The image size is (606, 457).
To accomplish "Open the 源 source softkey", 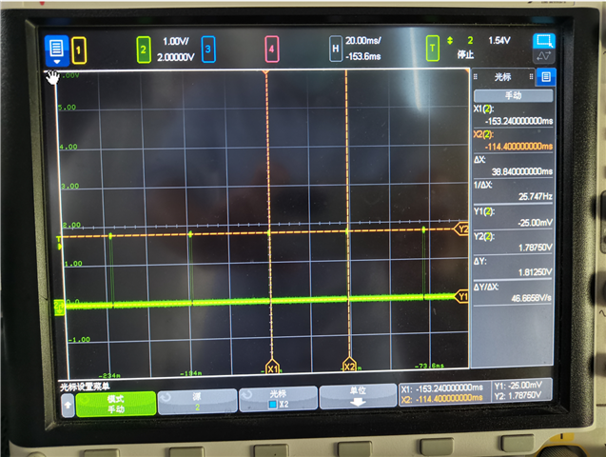I will coord(197,402).
